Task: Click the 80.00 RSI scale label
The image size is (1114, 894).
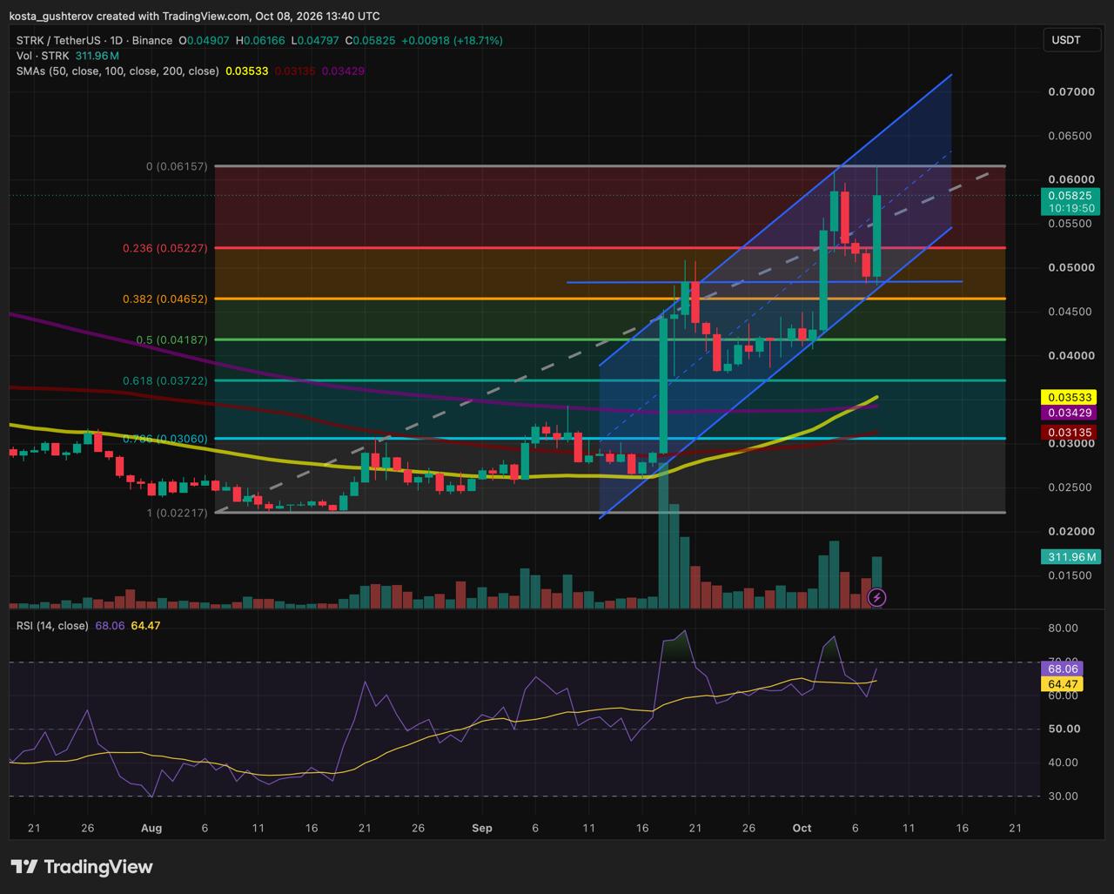Action: [1063, 628]
